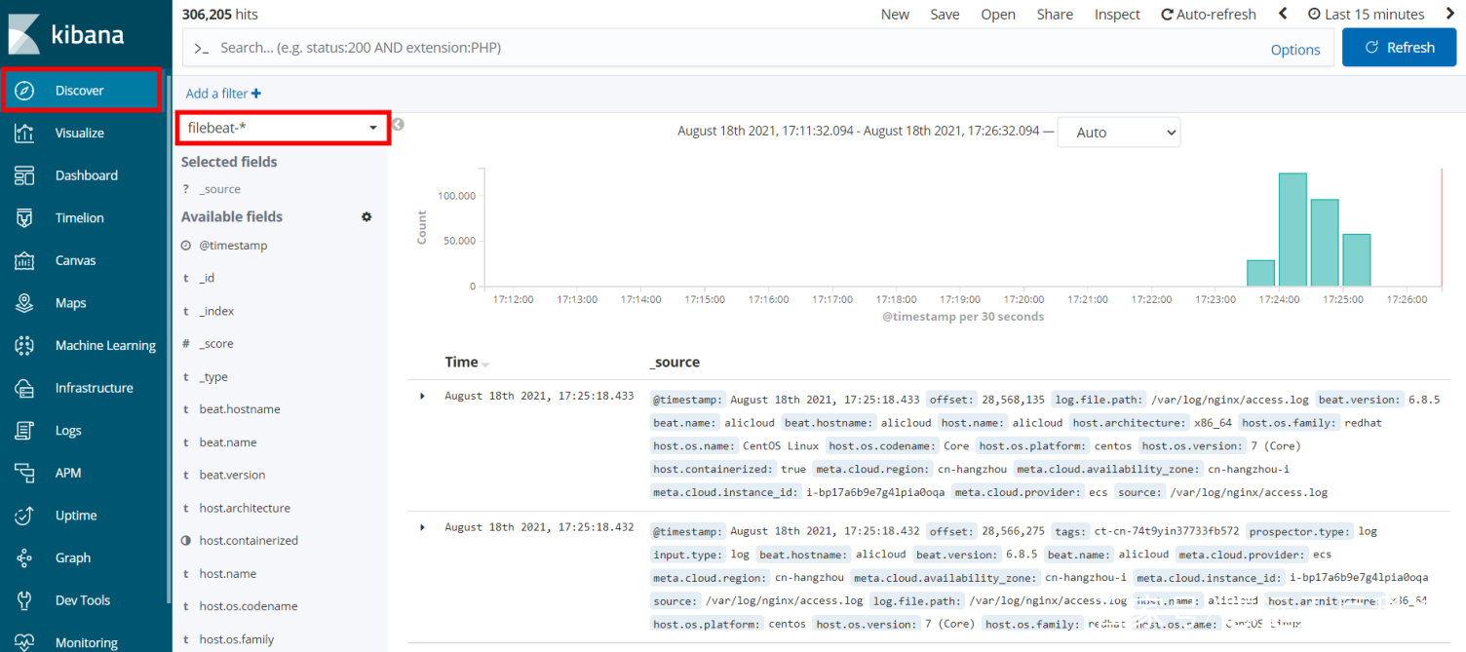Click Open in top menu
Image resolution: width=1466 pixels, height=652 pixels.
point(998,14)
